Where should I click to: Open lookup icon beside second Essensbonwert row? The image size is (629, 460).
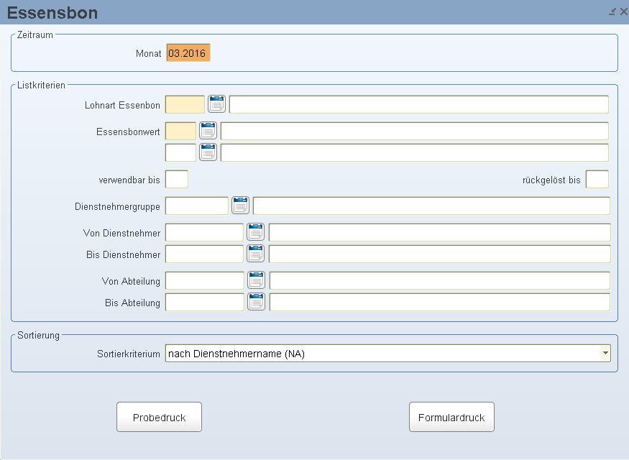[208, 152]
